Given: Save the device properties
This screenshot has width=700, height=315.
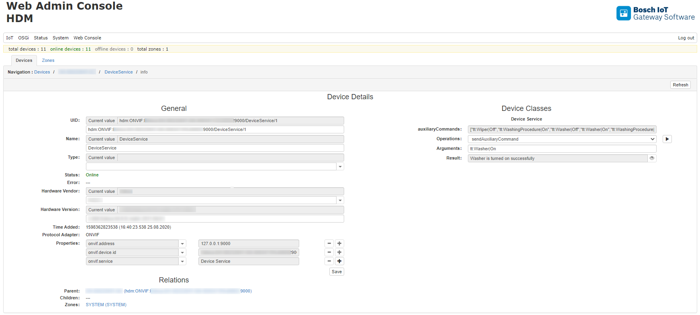Looking at the screenshot, I should pyautogui.click(x=337, y=272).
